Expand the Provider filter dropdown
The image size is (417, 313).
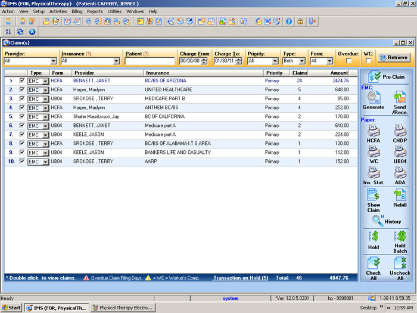tap(54, 61)
